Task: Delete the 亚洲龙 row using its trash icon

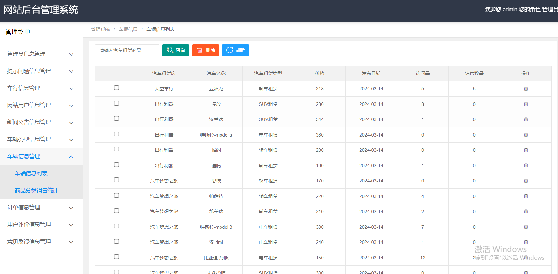Action: 526,89
